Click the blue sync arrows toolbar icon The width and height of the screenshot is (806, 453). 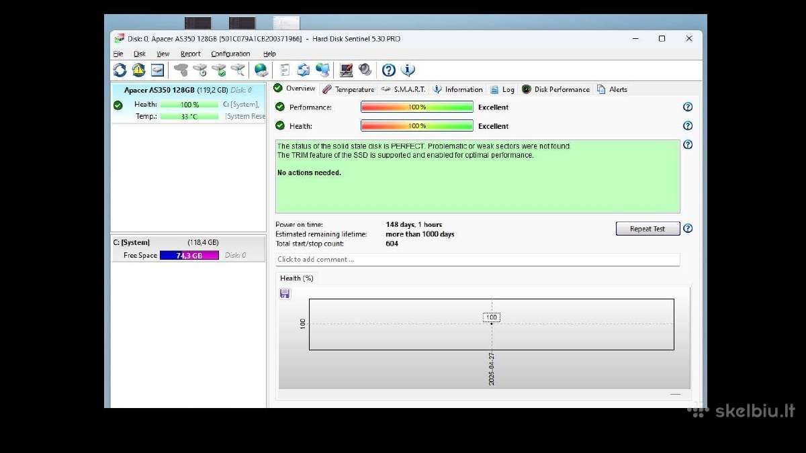[304, 70]
